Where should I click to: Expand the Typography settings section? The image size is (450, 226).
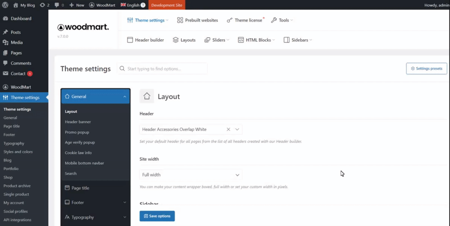tap(95, 217)
